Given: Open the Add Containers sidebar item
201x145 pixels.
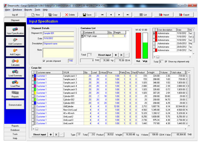Looking at the screenshot, I should coord(15,41).
